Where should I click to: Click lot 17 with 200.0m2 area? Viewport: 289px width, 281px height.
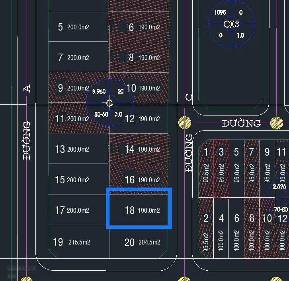[x=78, y=210]
